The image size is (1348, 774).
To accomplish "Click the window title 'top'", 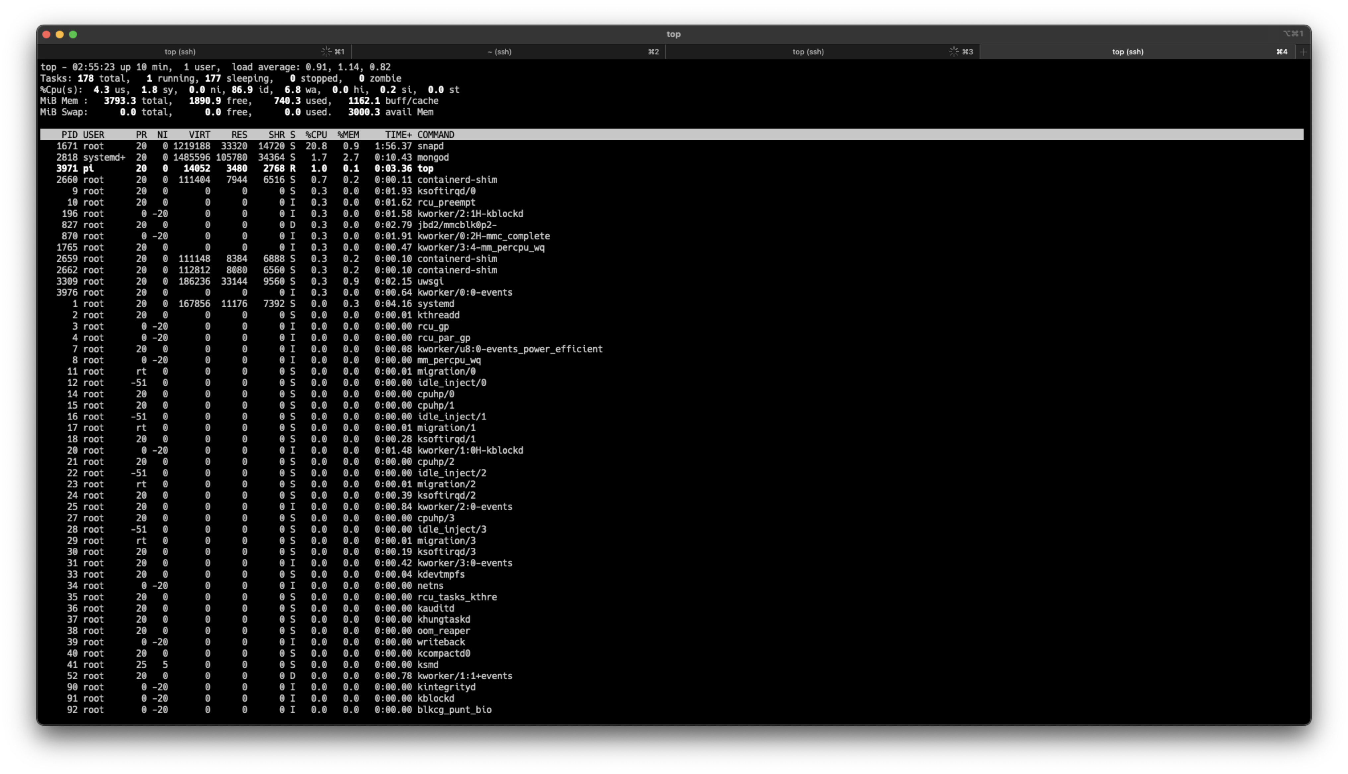I will click(673, 34).
